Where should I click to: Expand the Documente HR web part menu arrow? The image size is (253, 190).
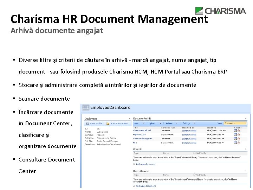[x=246, y=119]
